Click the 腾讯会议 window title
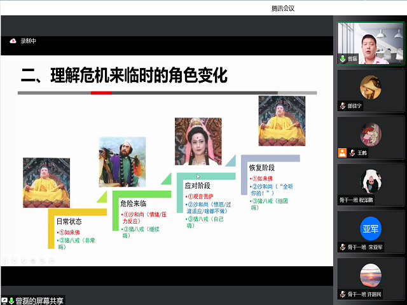This screenshot has width=407, height=305. 283,8
